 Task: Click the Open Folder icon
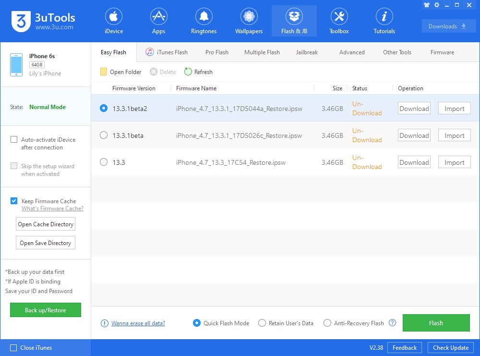point(104,72)
